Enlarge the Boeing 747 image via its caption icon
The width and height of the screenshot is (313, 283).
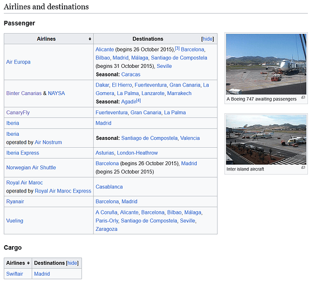[303, 97]
